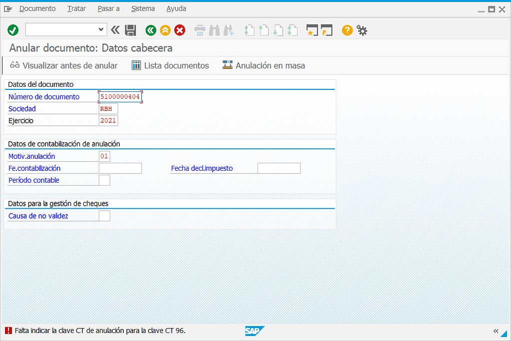Viewport: 511px width, 341px height.
Task: Open the Documento menu
Action: tap(37, 8)
